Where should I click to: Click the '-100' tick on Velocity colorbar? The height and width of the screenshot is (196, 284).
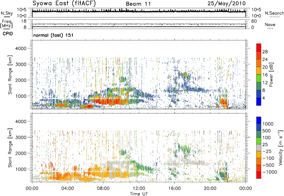click(x=268, y=158)
